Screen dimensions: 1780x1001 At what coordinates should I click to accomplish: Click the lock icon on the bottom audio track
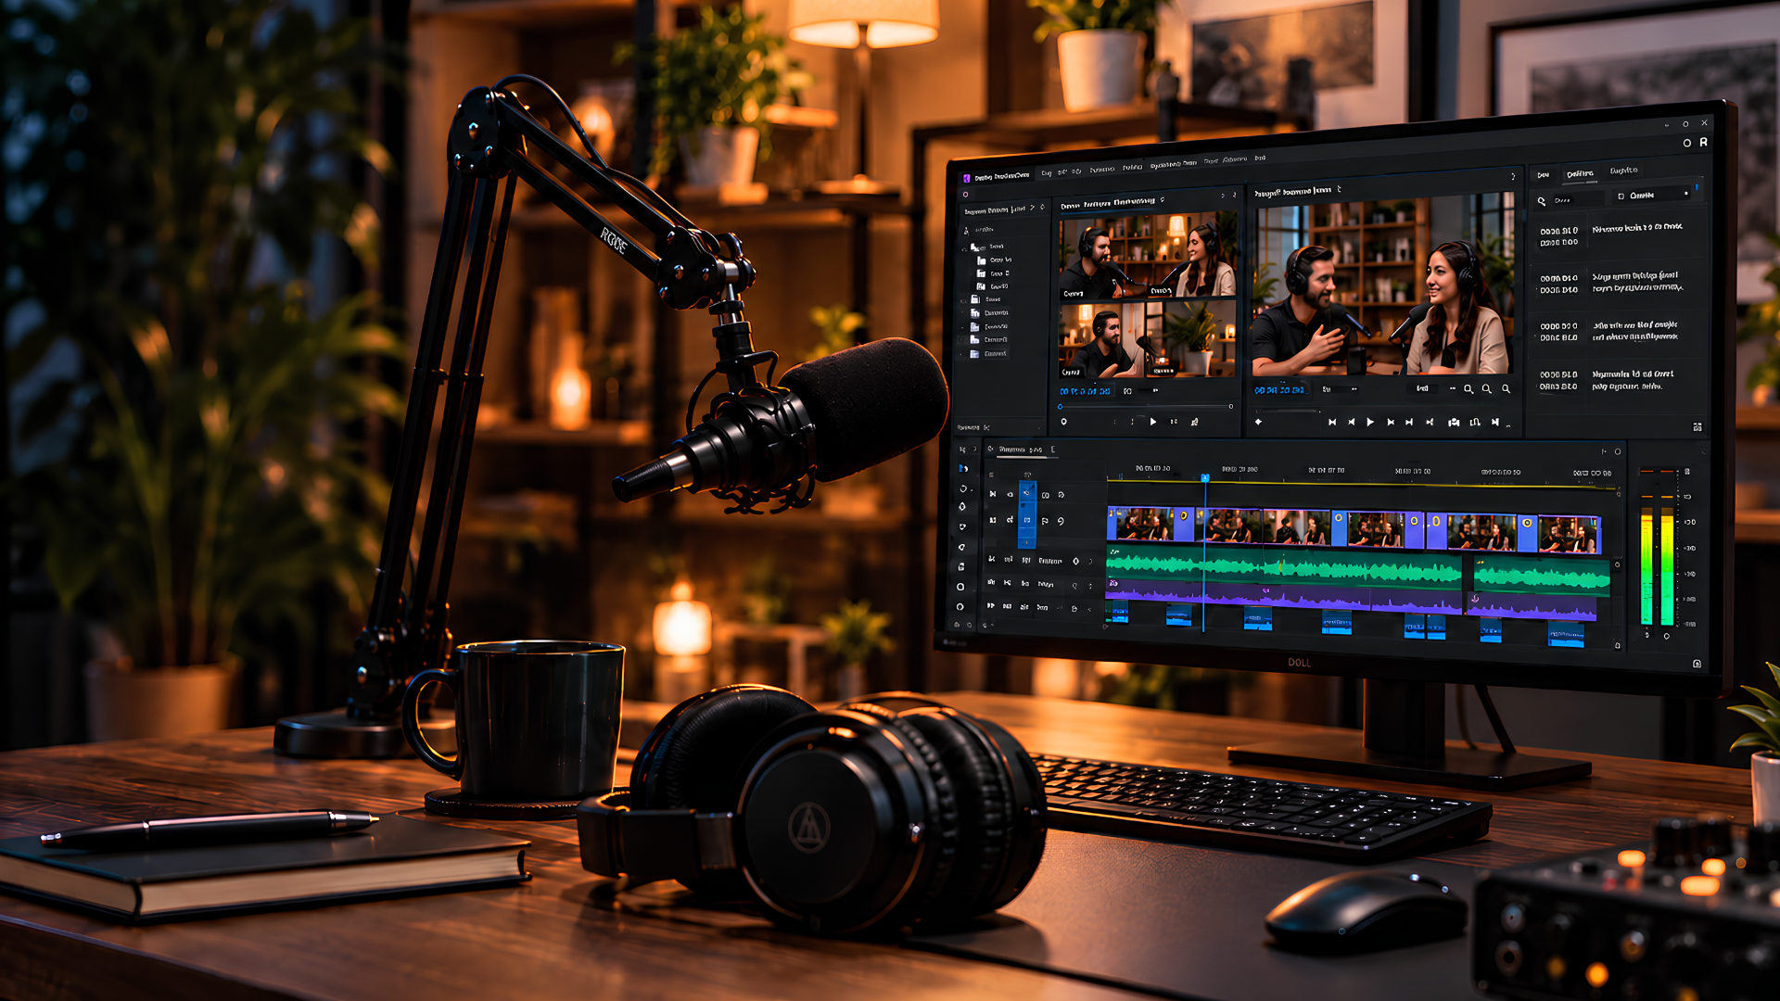(1074, 609)
